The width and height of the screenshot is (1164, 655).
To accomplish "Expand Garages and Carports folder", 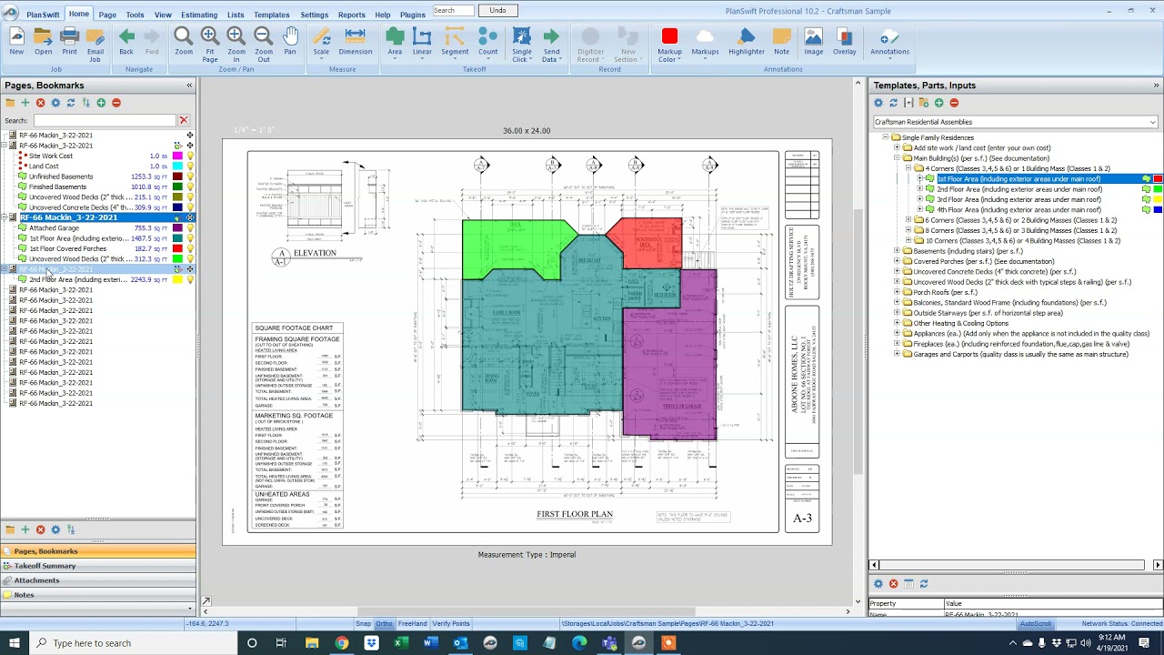I will pos(897,354).
